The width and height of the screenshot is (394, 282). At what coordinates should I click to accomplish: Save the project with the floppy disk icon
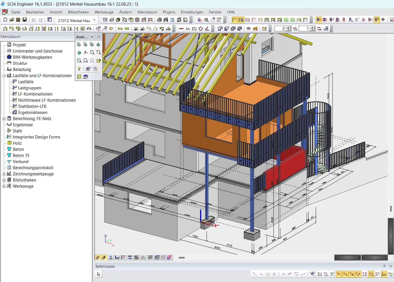(25, 20)
